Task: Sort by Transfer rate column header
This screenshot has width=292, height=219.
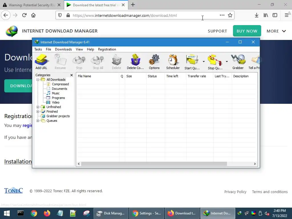Action: click(x=200, y=76)
